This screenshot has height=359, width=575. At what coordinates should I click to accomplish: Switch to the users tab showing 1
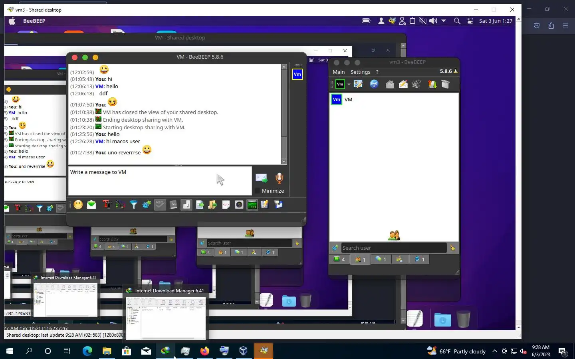[360, 259]
